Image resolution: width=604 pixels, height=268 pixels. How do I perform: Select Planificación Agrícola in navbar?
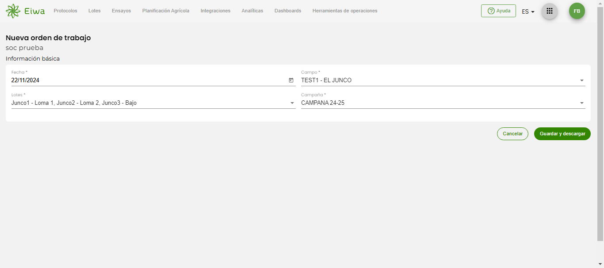(166, 11)
